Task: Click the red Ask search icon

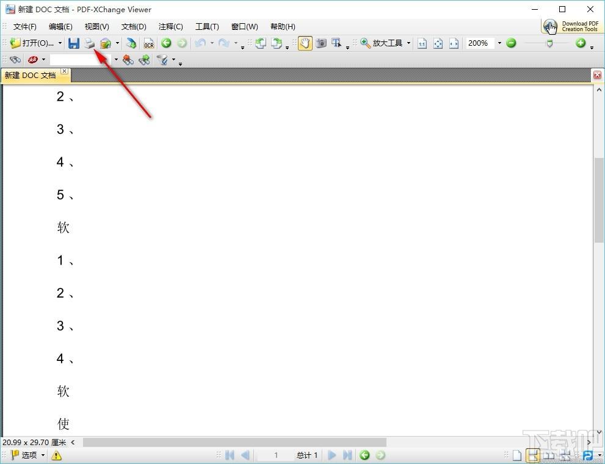Action: 33,60
